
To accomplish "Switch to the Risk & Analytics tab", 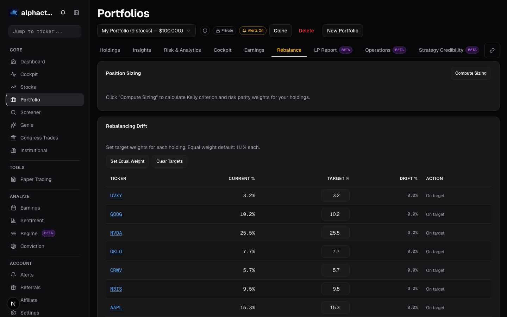I will point(182,50).
